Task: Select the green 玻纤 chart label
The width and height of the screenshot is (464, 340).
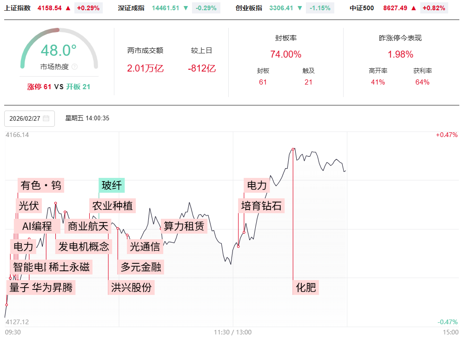Action: pos(112,186)
